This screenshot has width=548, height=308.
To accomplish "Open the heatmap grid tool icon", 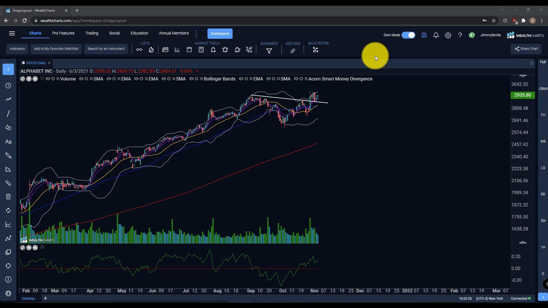I will [249, 50].
